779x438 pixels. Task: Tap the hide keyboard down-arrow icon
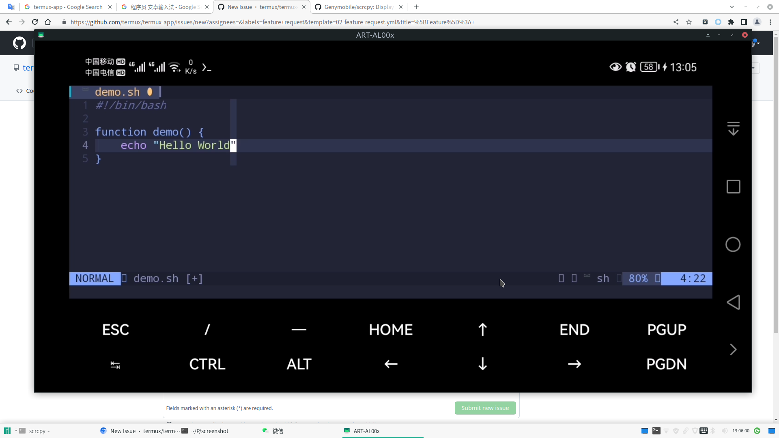[x=733, y=129]
